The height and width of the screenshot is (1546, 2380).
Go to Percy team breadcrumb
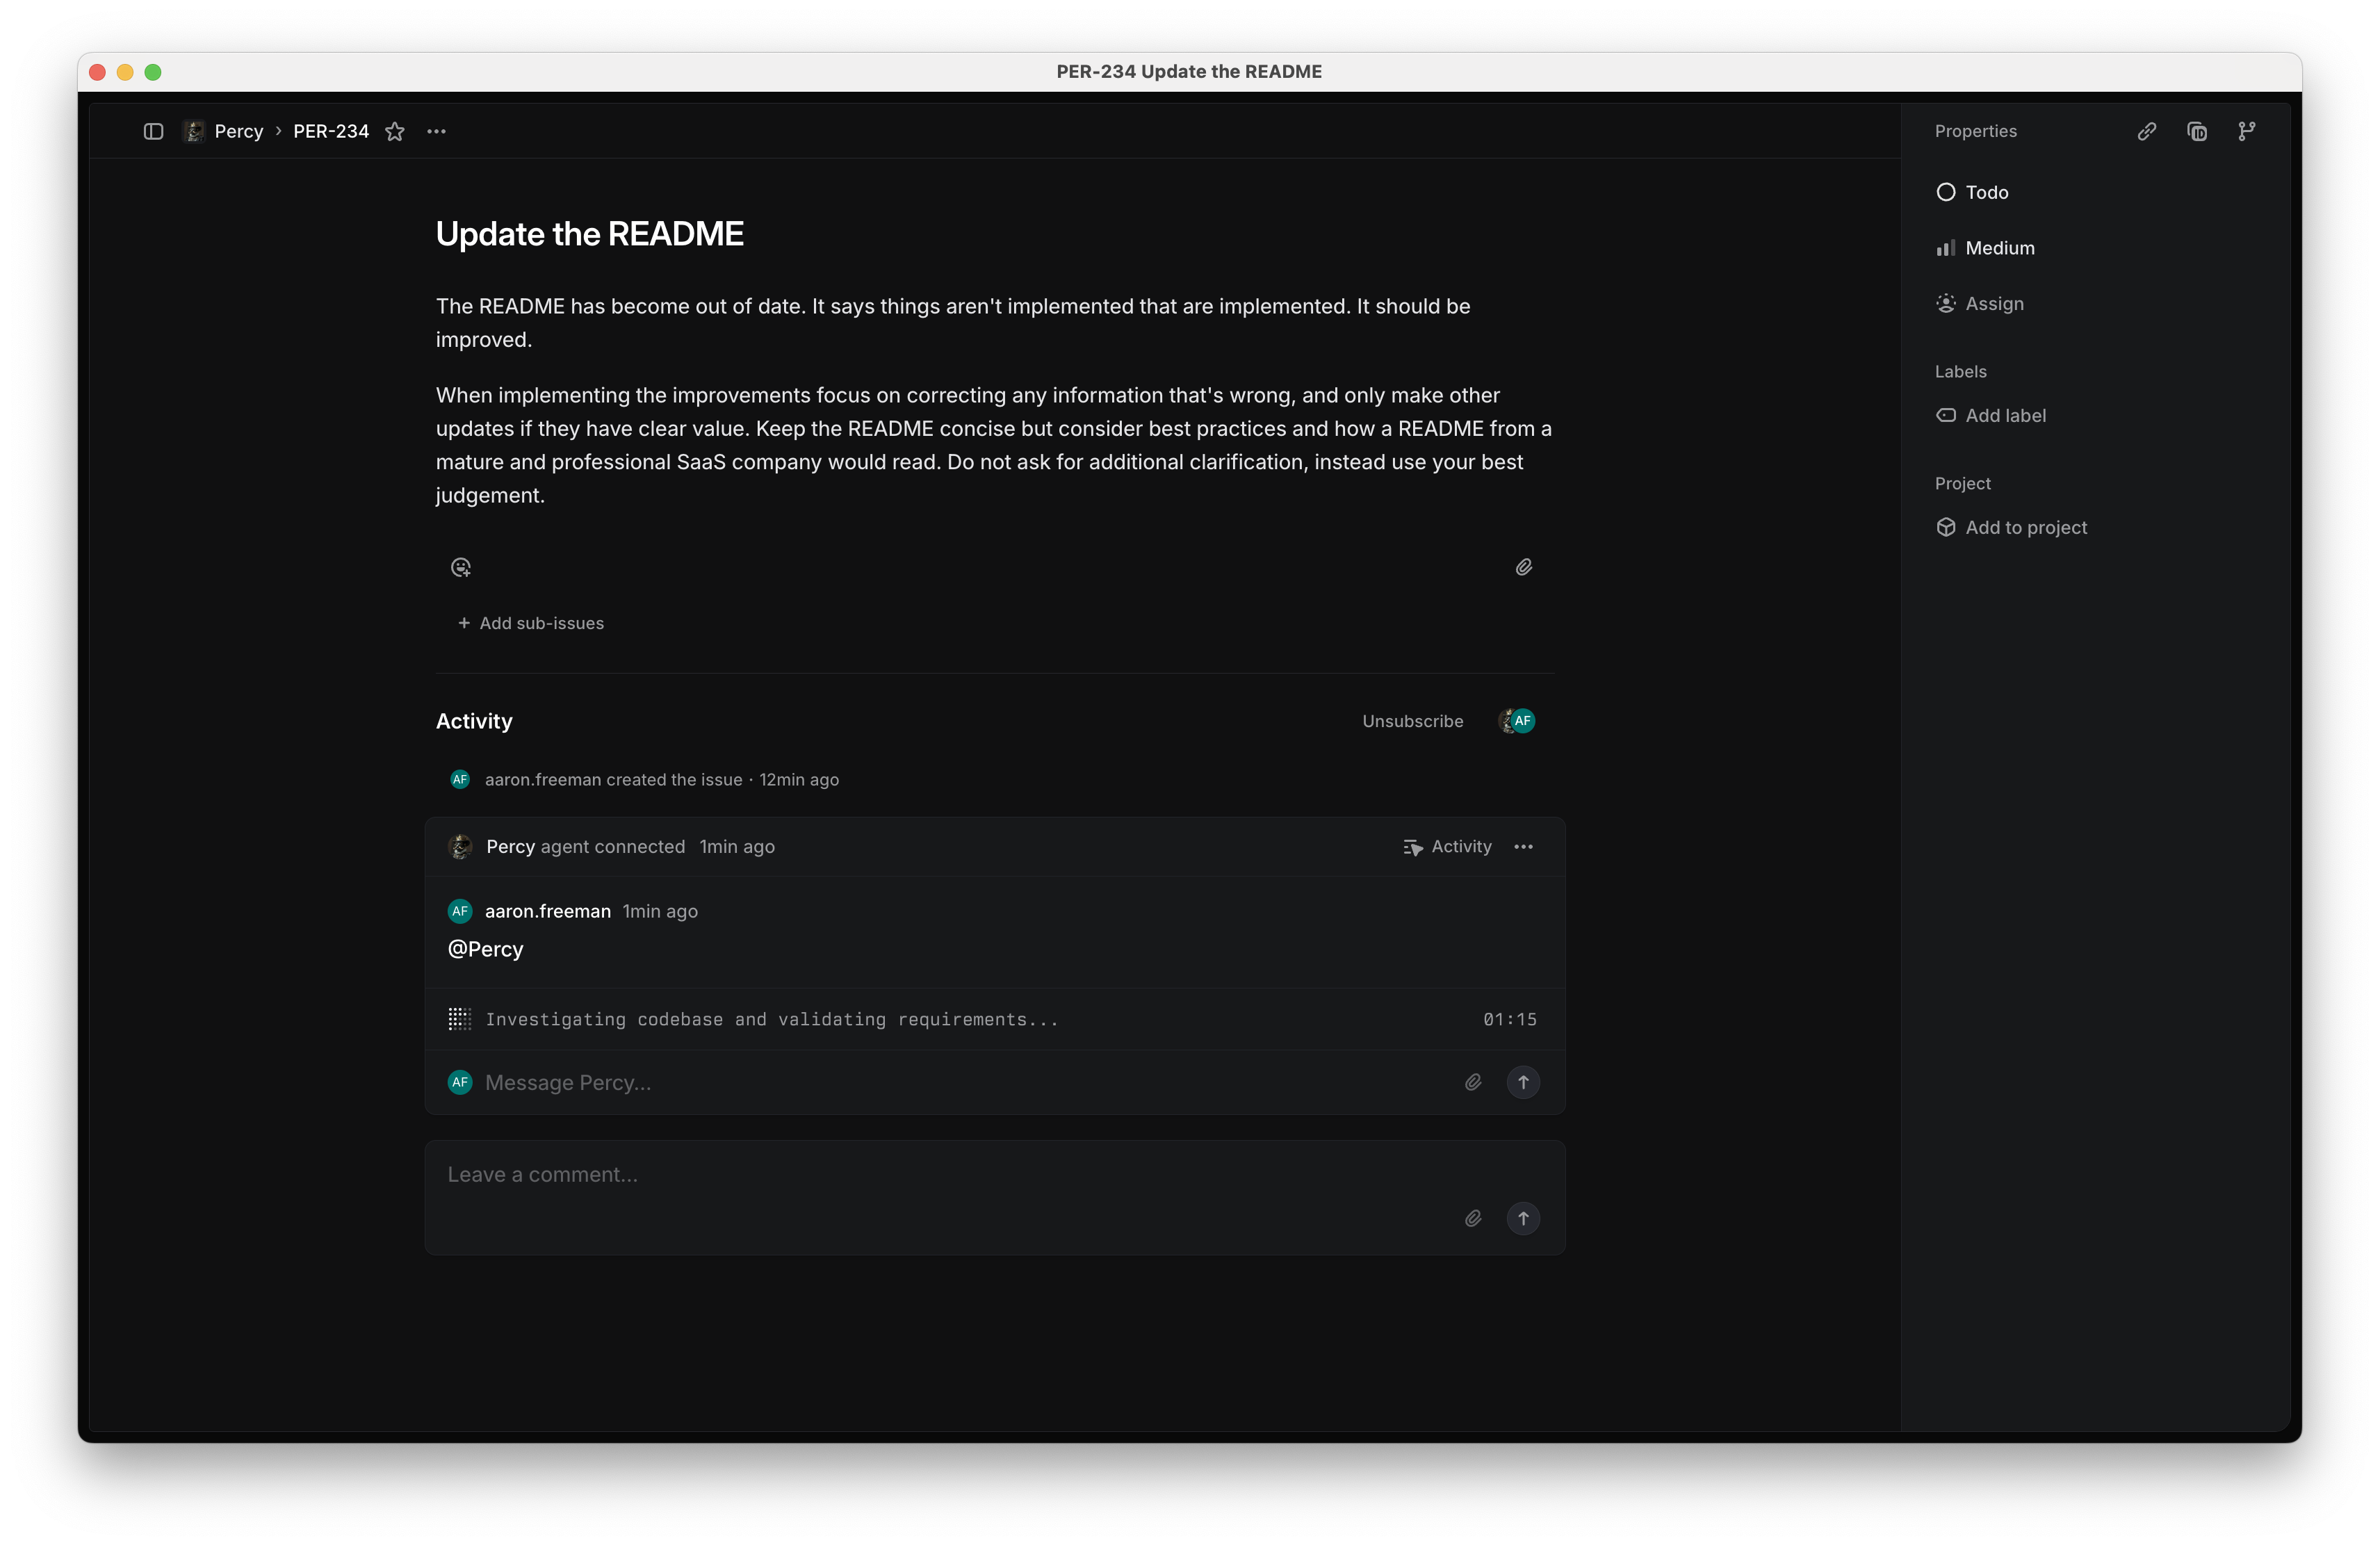pyautogui.click(x=238, y=131)
